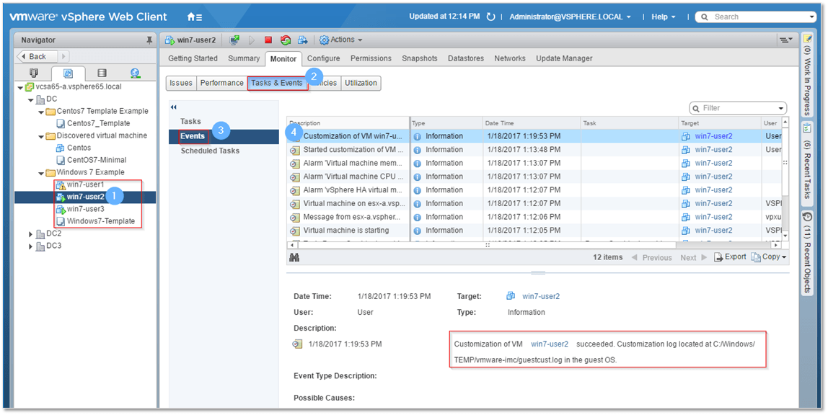
Task: Select the Issues sub-tab
Action: 181,84
